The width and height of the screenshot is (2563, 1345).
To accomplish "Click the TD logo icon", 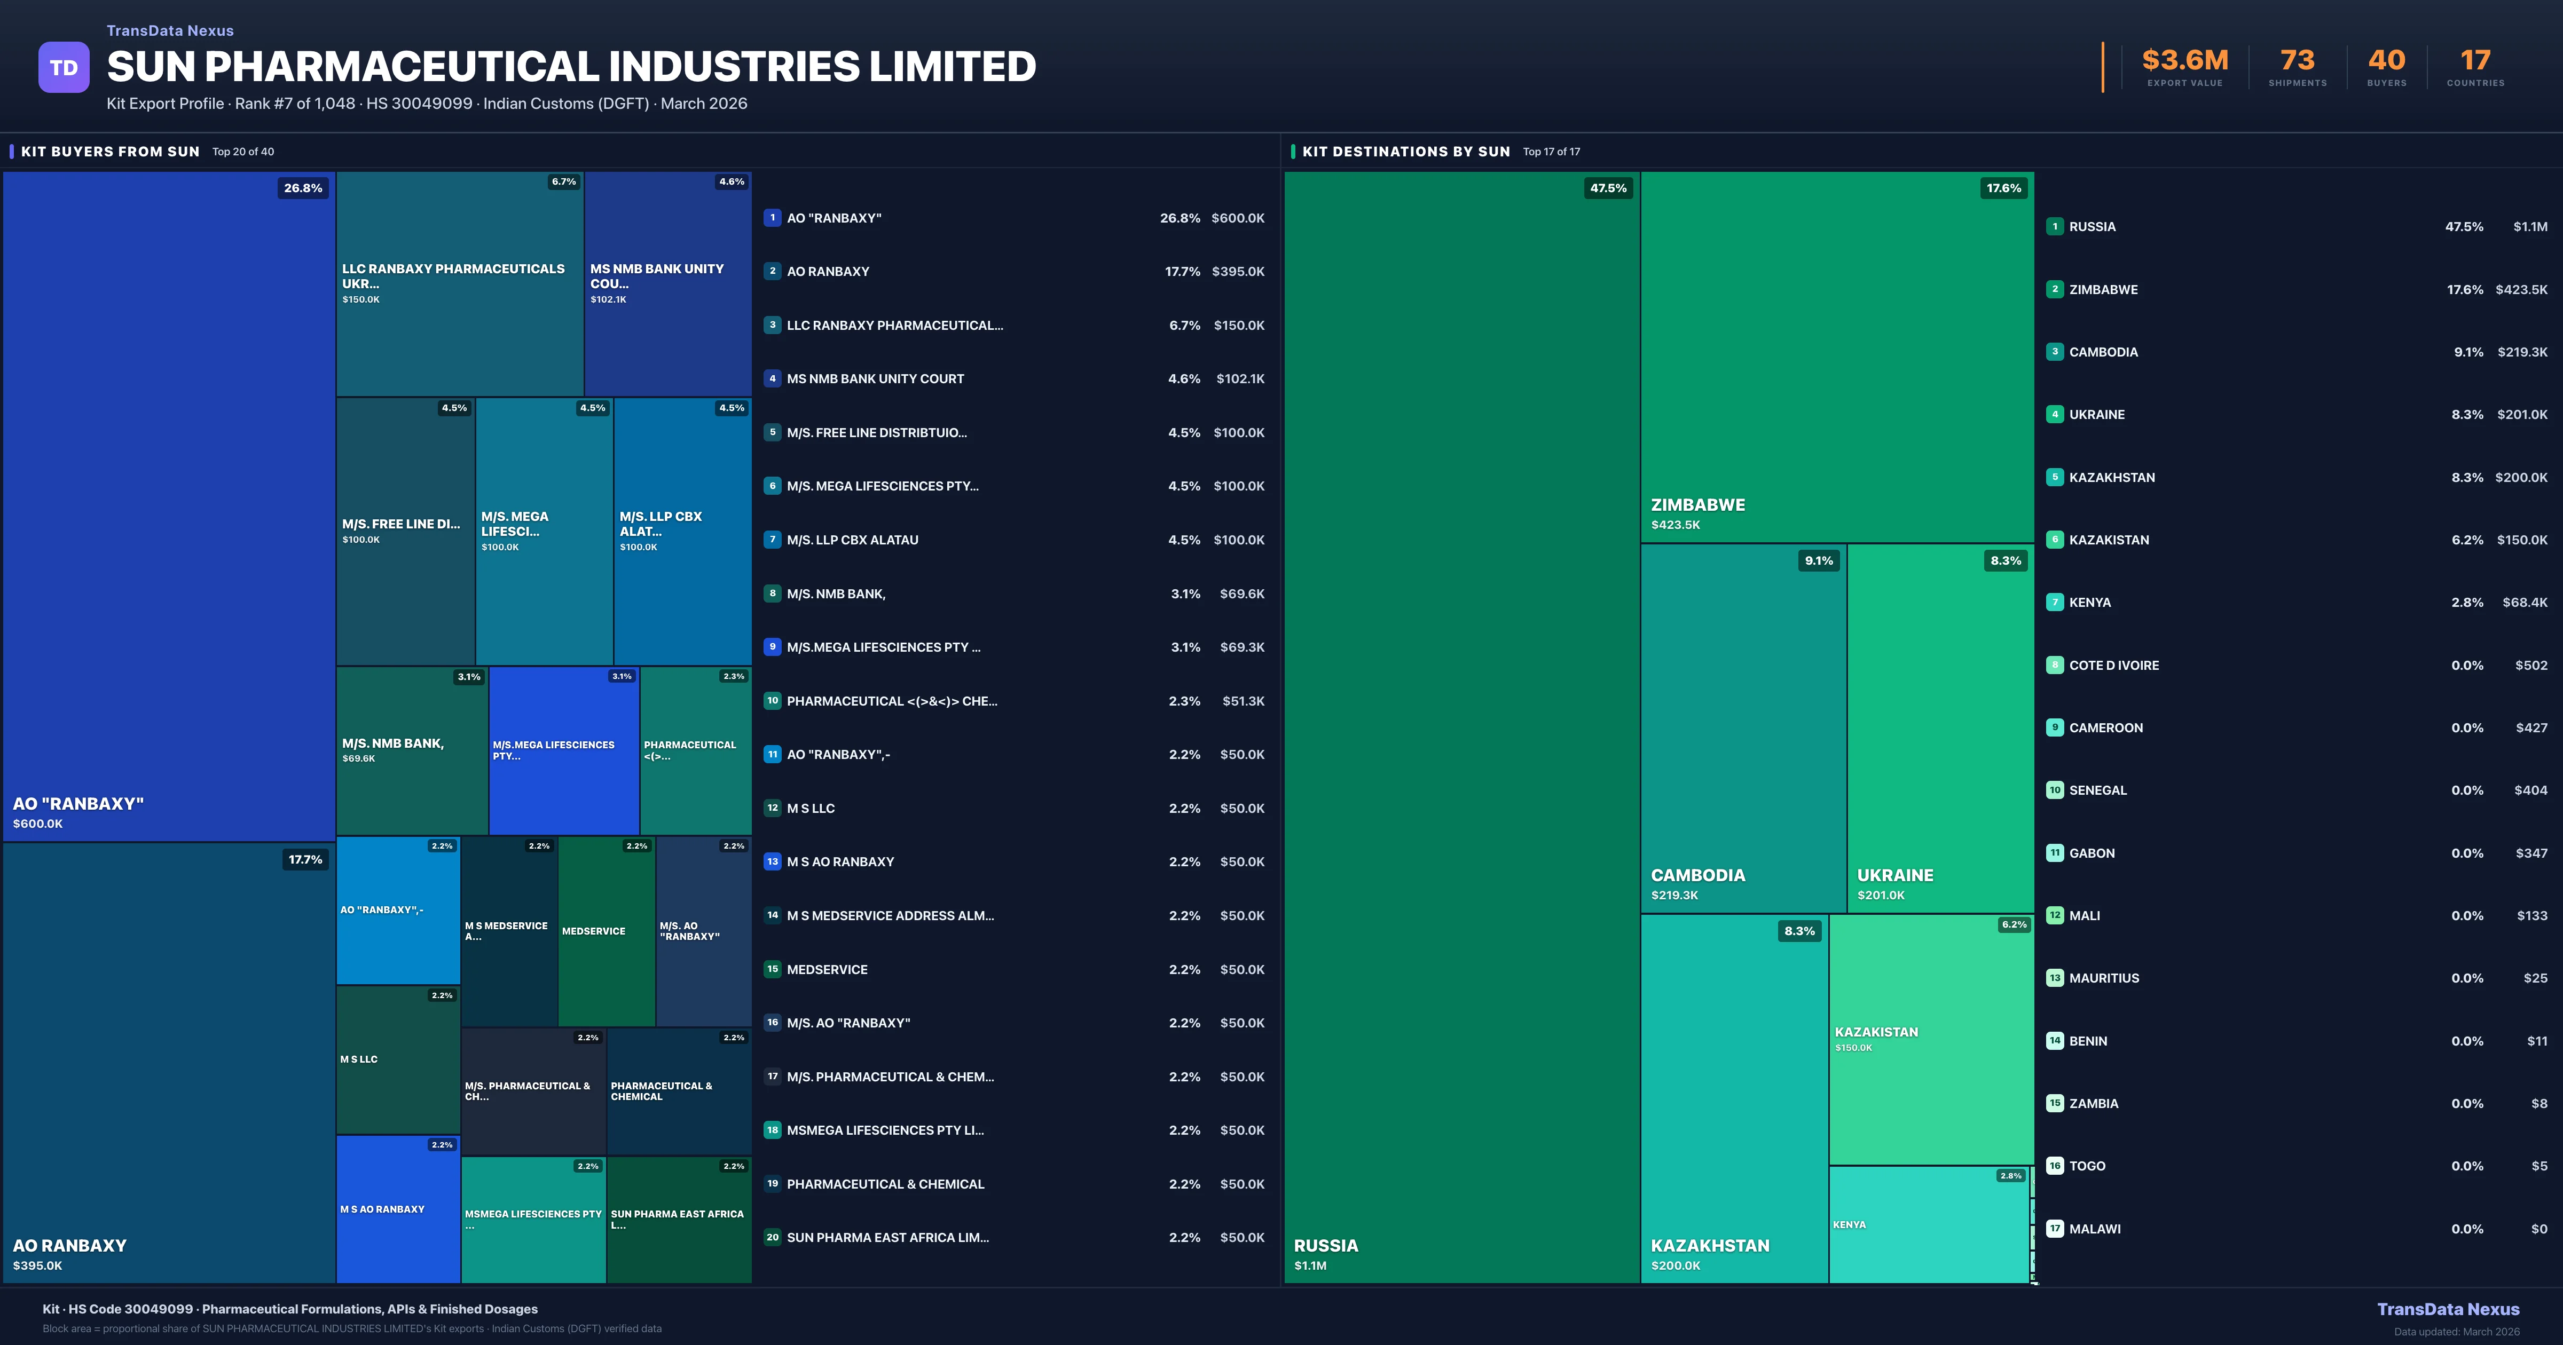I will pyautogui.click(x=64, y=68).
